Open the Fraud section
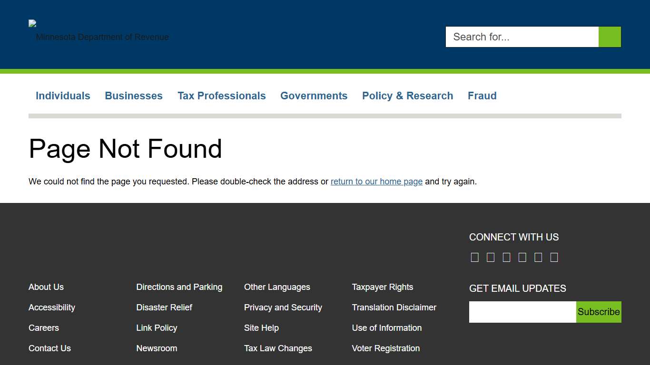Viewport: 650px width, 365px height. tap(482, 96)
